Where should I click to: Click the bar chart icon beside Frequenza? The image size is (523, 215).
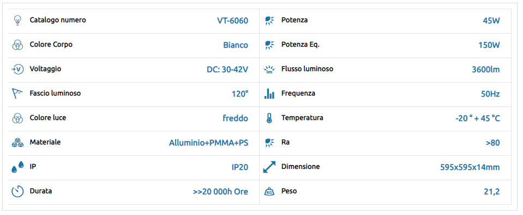269,94
